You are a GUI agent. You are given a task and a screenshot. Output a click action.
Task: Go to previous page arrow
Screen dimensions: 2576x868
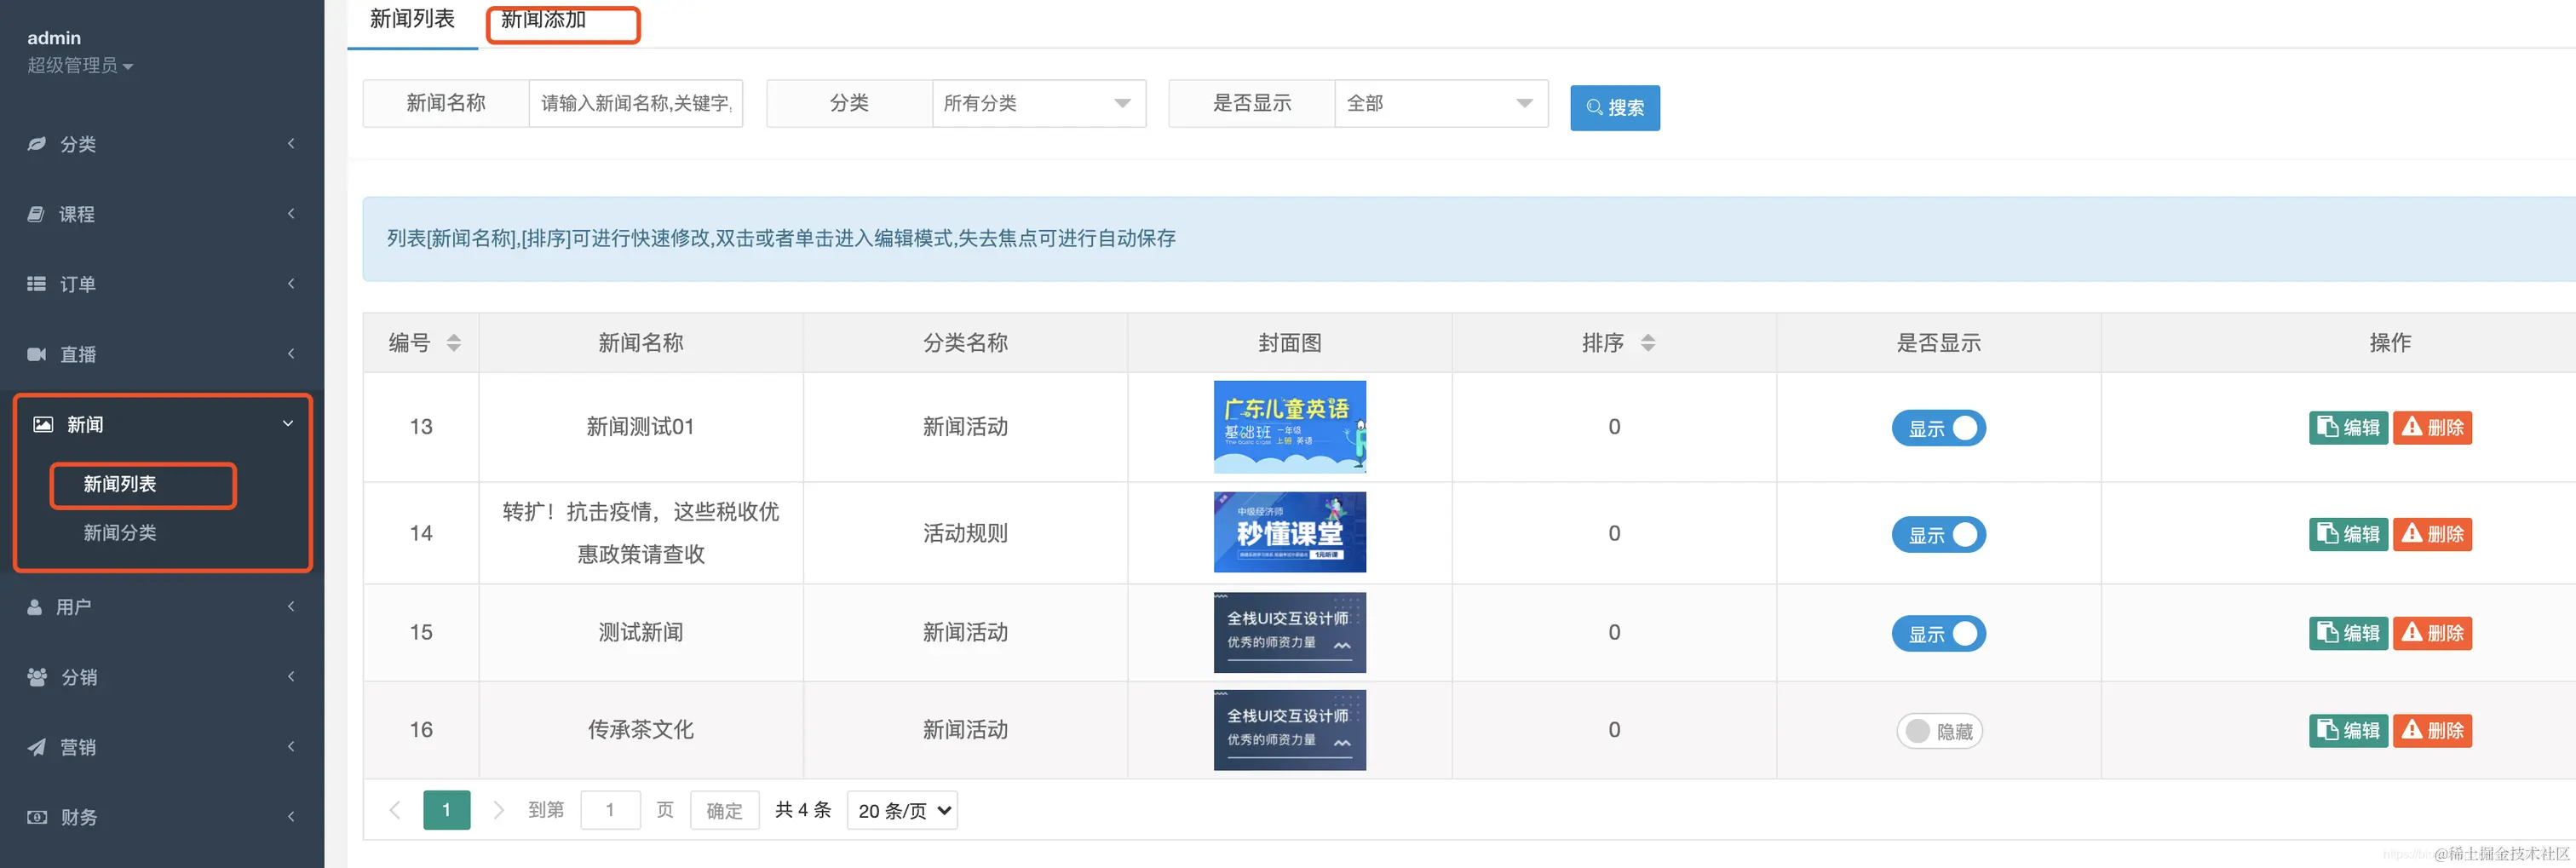395,810
